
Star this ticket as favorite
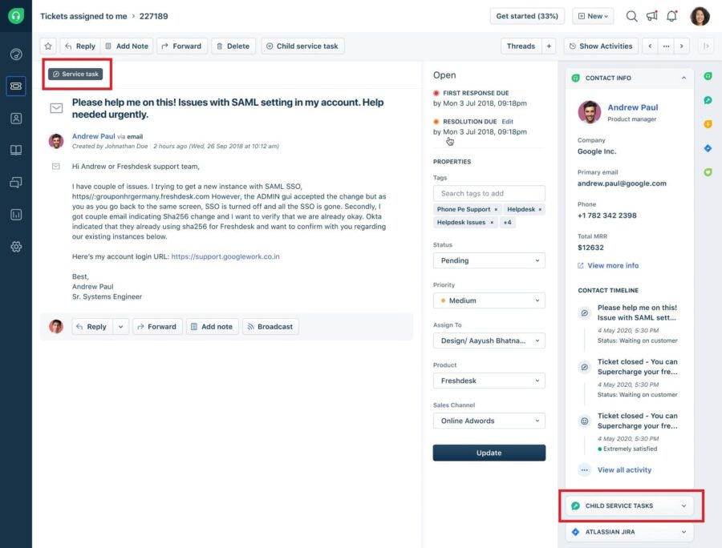tap(48, 46)
